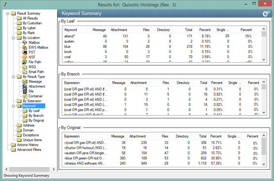
Task: Sort By Leaf table by Total column
Action: 183,30
